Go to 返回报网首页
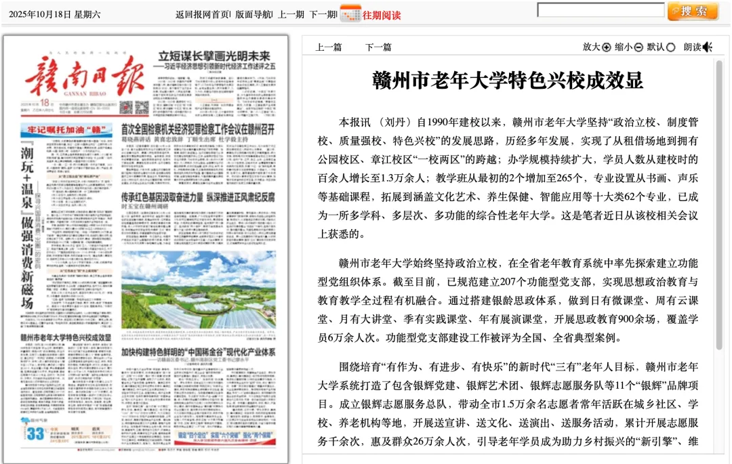This screenshot has height=464, width=732. pos(203,14)
